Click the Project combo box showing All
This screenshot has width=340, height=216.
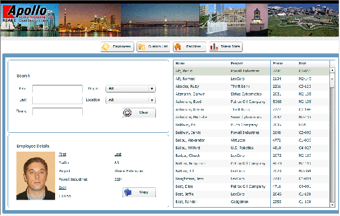click(131, 89)
